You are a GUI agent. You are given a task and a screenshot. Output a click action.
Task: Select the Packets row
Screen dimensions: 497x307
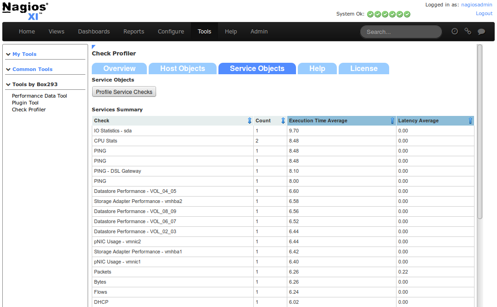283,272
